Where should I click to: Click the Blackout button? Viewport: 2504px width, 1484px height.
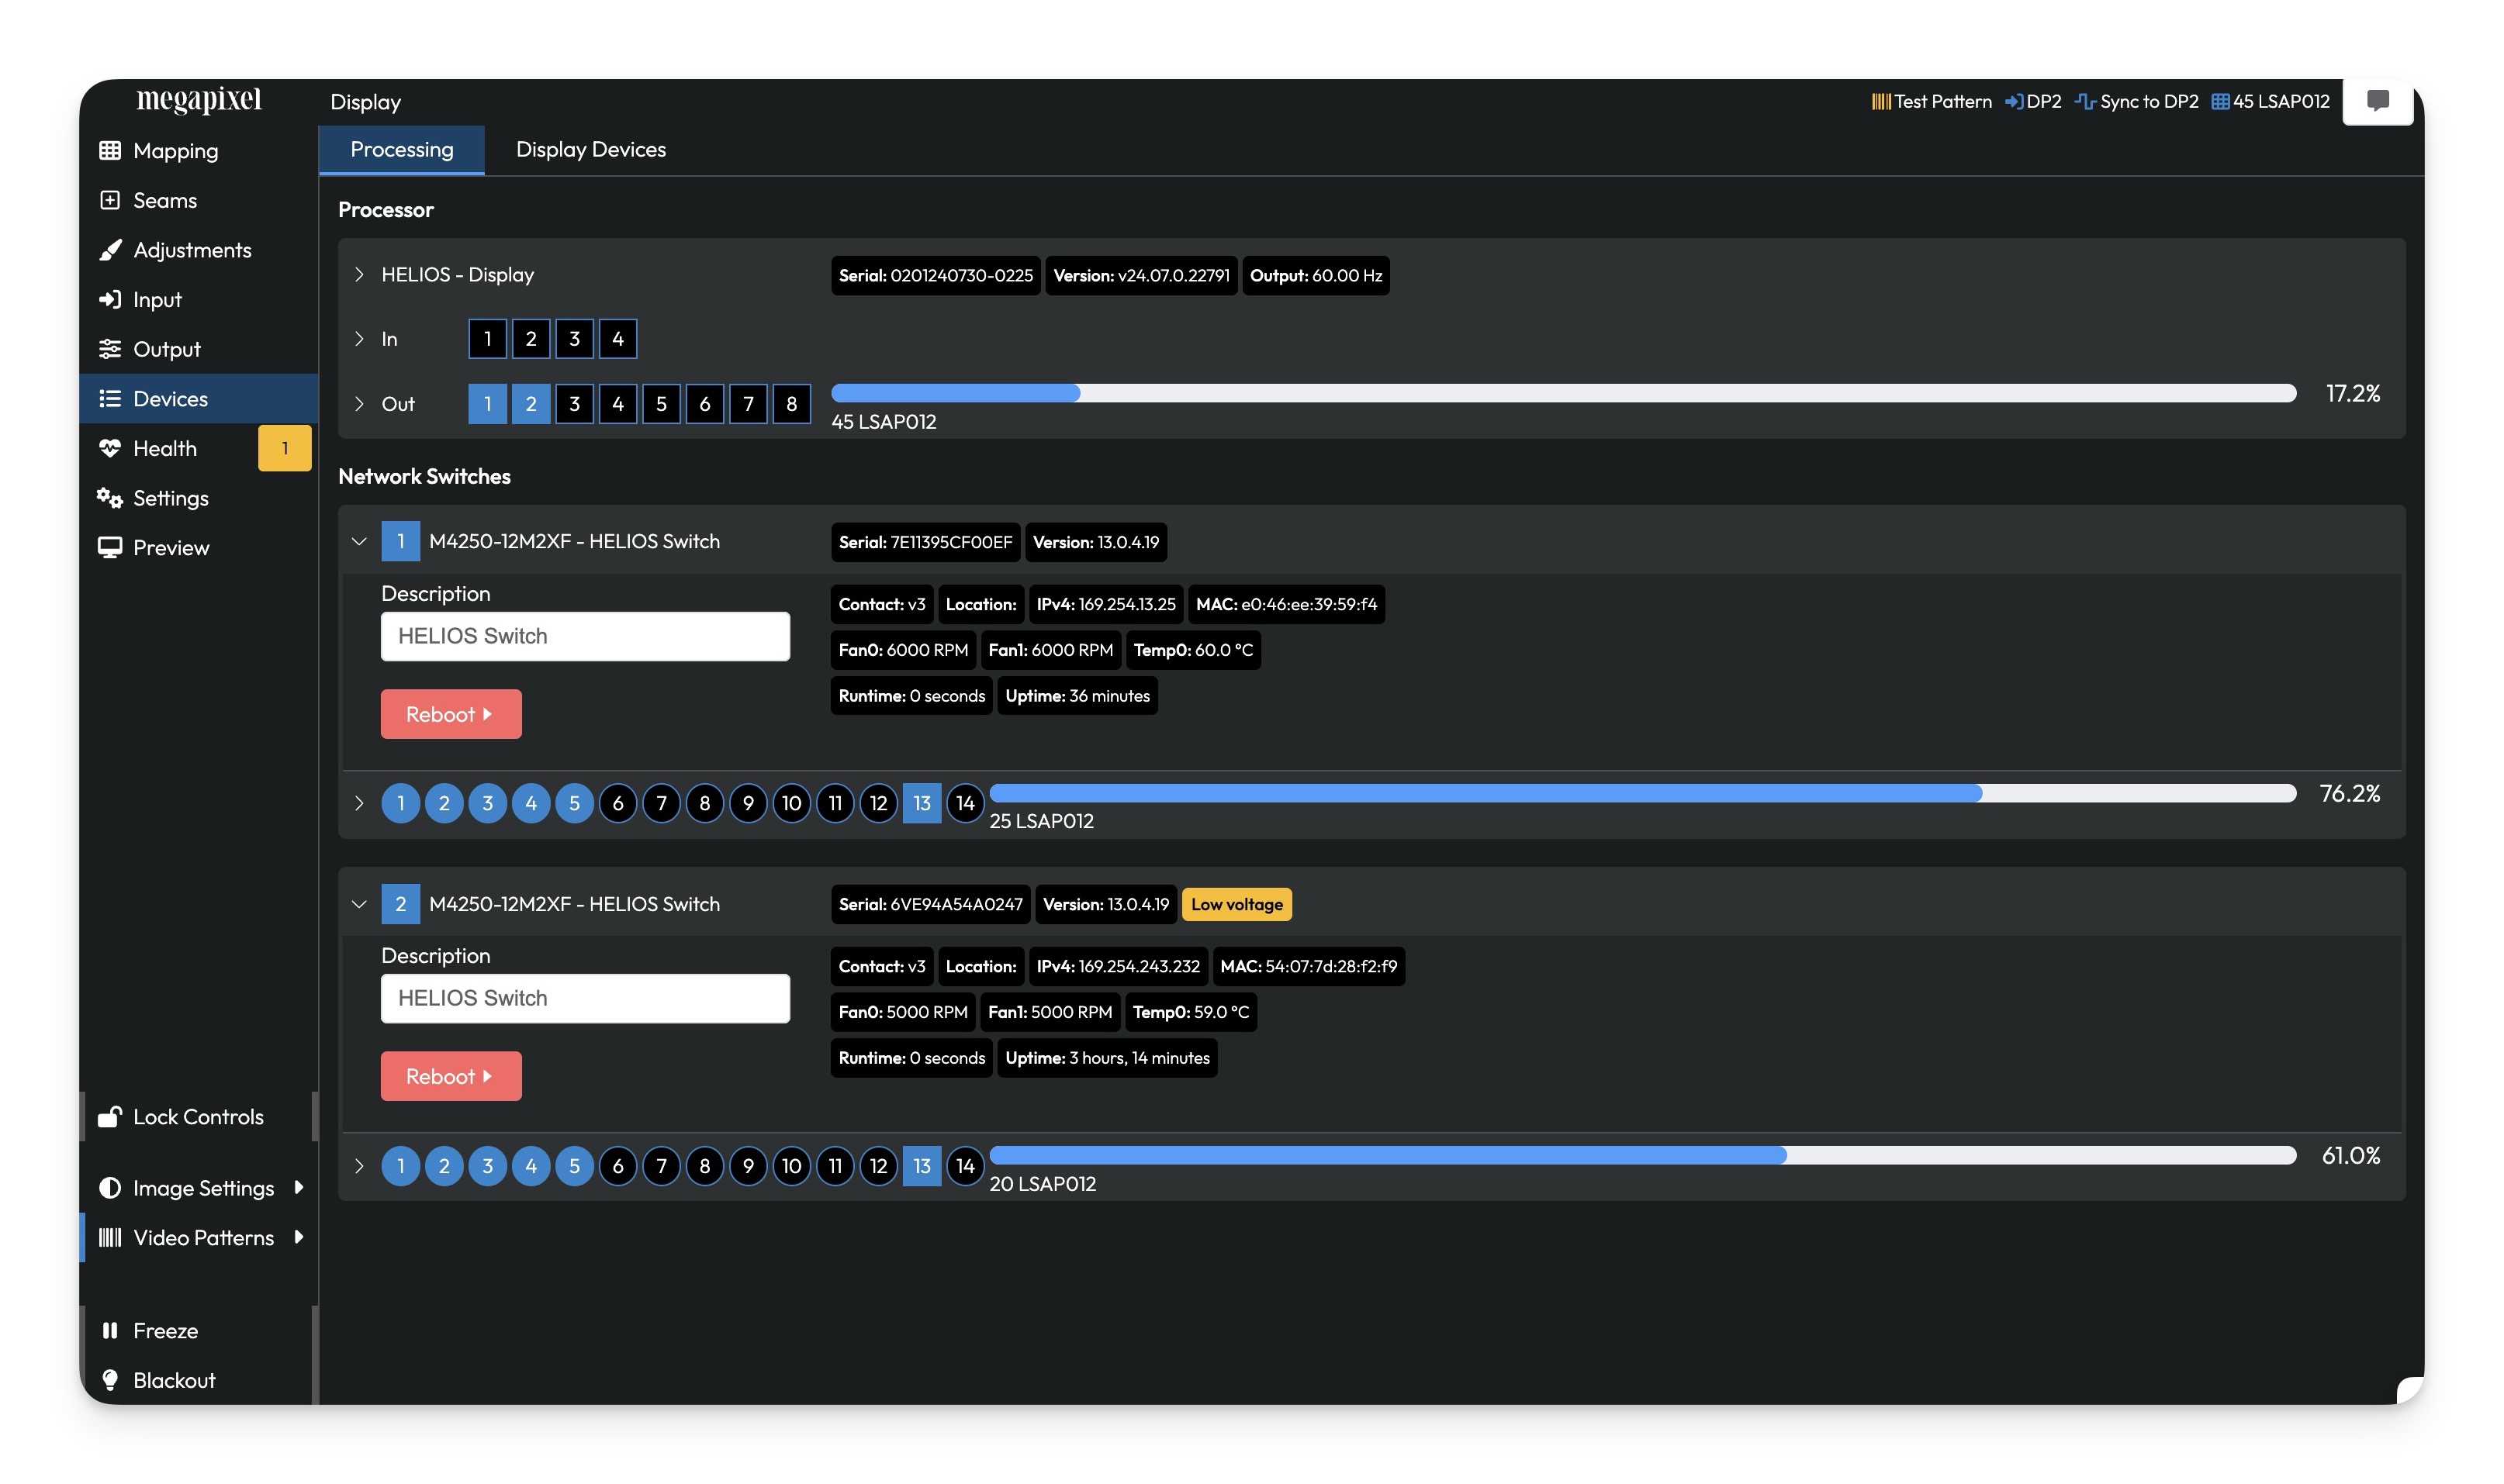coord(198,1380)
